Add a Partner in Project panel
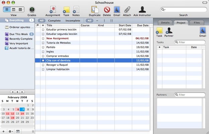 [x=169, y=30]
